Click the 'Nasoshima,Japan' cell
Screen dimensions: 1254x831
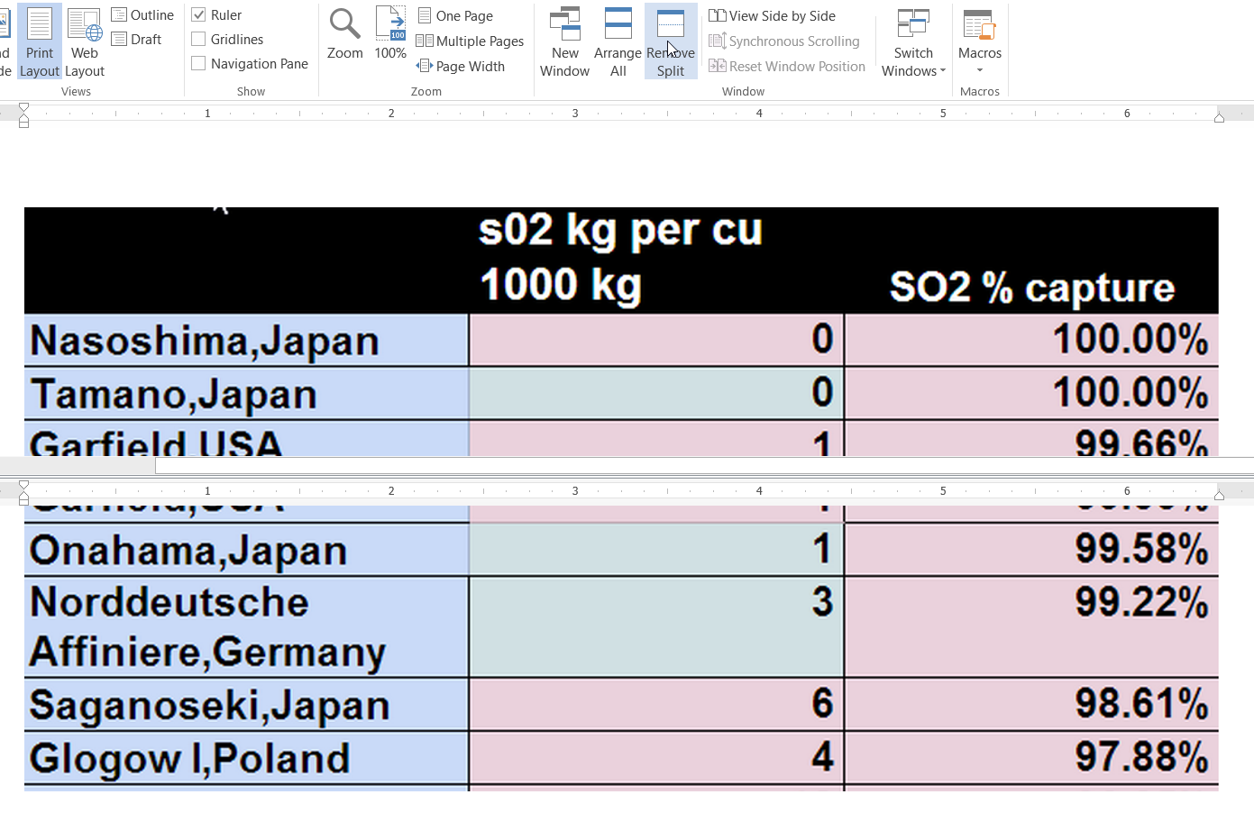pyautogui.click(x=246, y=341)
